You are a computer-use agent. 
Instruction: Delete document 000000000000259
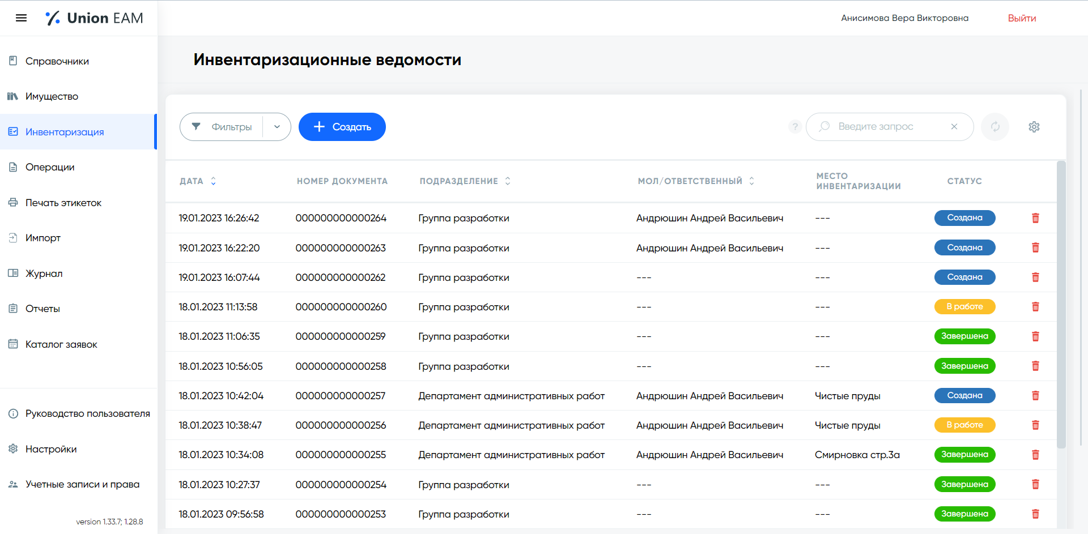pos(1035,336)
